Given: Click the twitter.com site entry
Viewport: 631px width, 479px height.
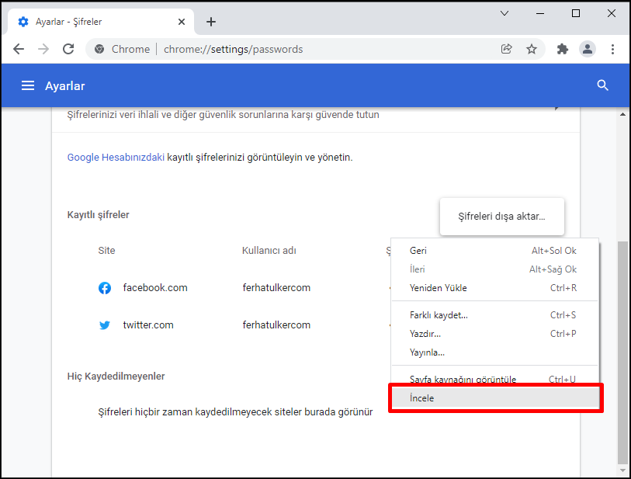Looking at the screenshot, I should [148, 325].
